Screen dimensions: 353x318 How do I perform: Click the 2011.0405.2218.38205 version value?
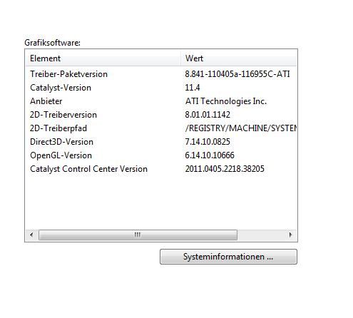point(225,169)
